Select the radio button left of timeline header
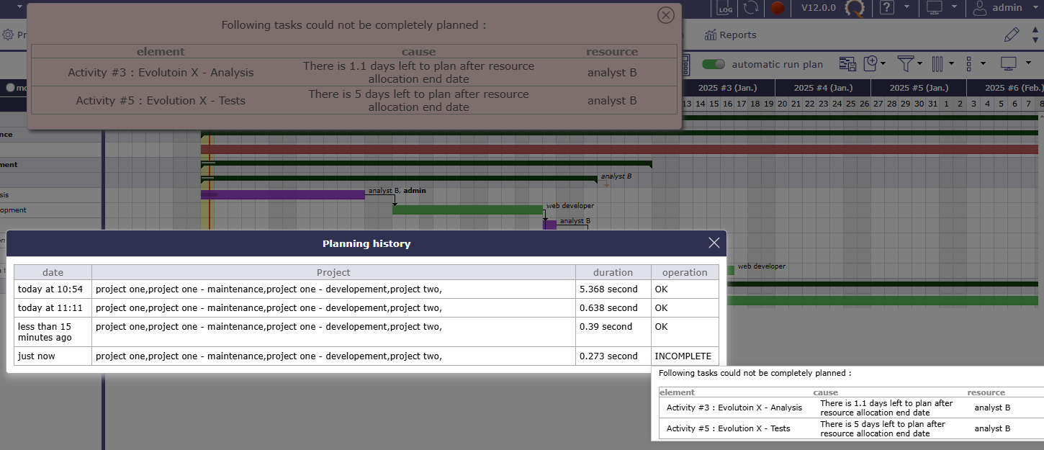The width and height of the screenshot is (1044, 450). click(x=10, y=88)
